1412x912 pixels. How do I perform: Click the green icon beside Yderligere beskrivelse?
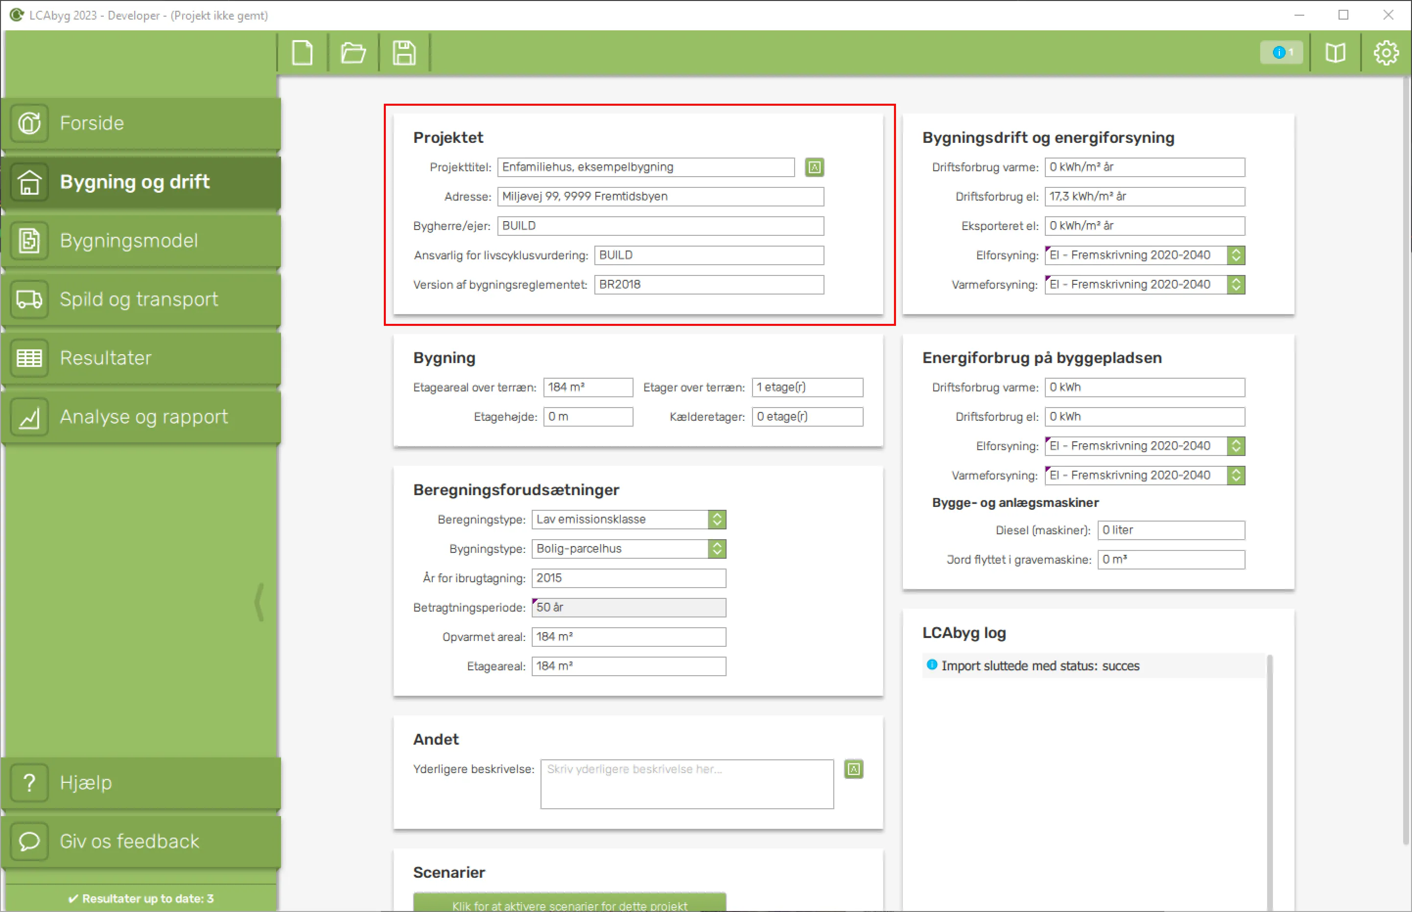[854, 769]
